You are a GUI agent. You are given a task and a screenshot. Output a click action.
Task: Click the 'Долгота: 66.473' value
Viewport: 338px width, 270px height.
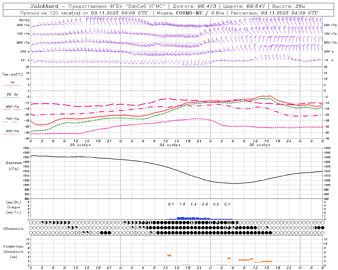(194, 6)
